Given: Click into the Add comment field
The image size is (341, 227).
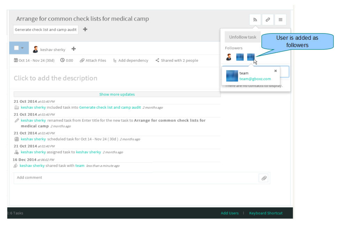Looking at the screenshot, I should click(136, 178).
